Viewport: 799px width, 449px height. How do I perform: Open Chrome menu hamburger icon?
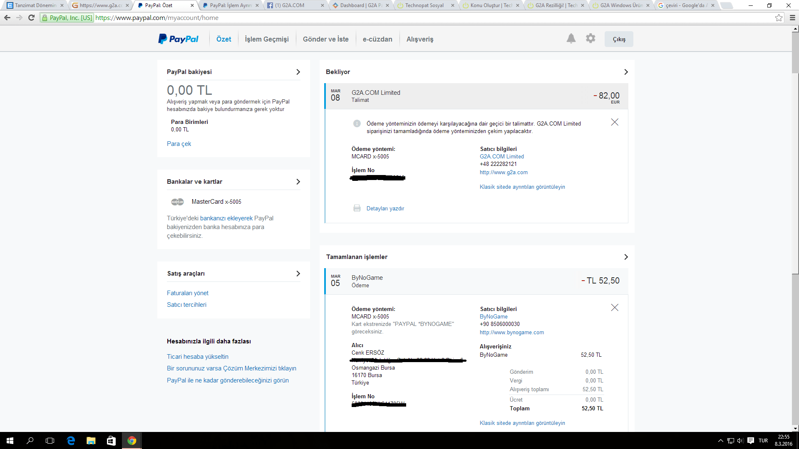point(792,18)
